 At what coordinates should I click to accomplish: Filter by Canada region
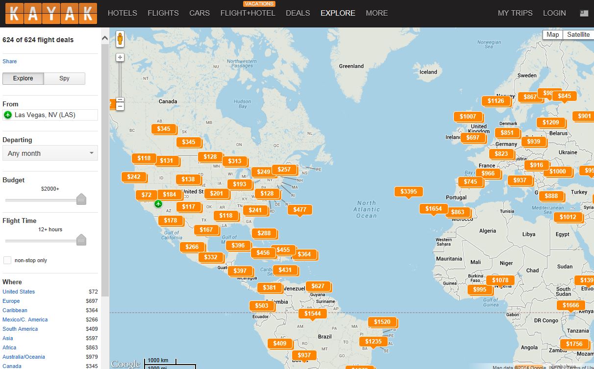[12, 366]
